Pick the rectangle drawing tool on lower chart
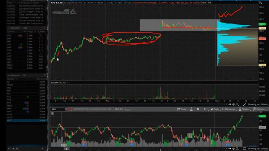Screen dimensions: 269x151 (245, 148)
